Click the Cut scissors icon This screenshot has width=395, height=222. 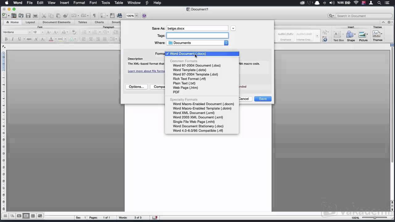[x=44, y=15]
